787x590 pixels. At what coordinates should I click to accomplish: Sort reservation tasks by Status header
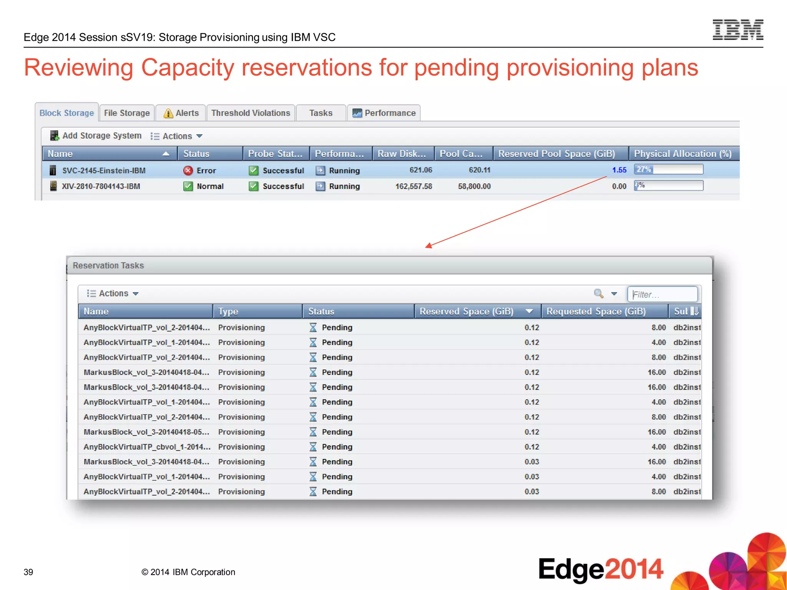point(359,311)
